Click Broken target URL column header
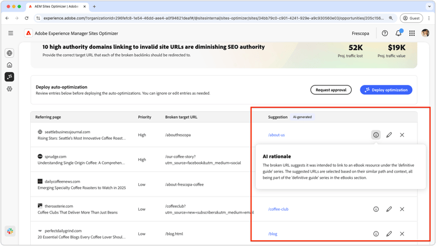 click(x=181, y=117)
